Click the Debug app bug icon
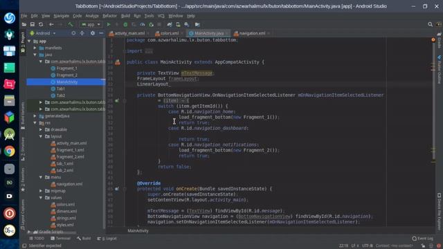 125,25
